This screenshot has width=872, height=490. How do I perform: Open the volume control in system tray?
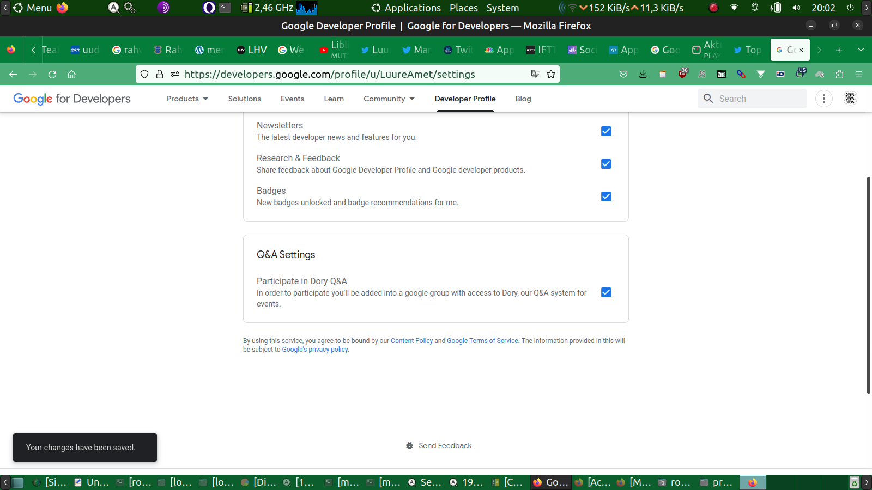click(796, 8)
